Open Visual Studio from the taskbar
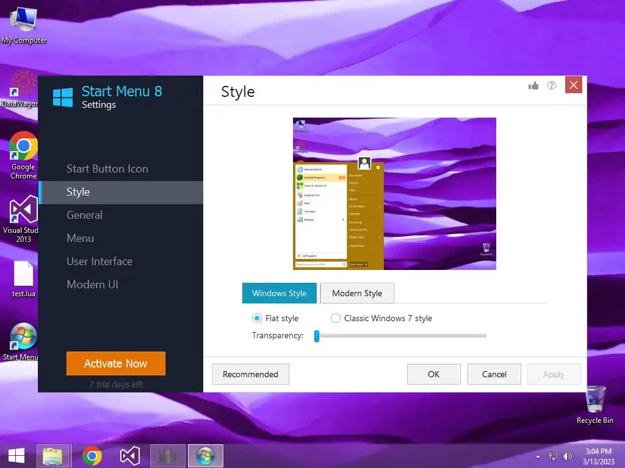The width and height of the screenshot is (625, 468). click(x=130, y=456)
